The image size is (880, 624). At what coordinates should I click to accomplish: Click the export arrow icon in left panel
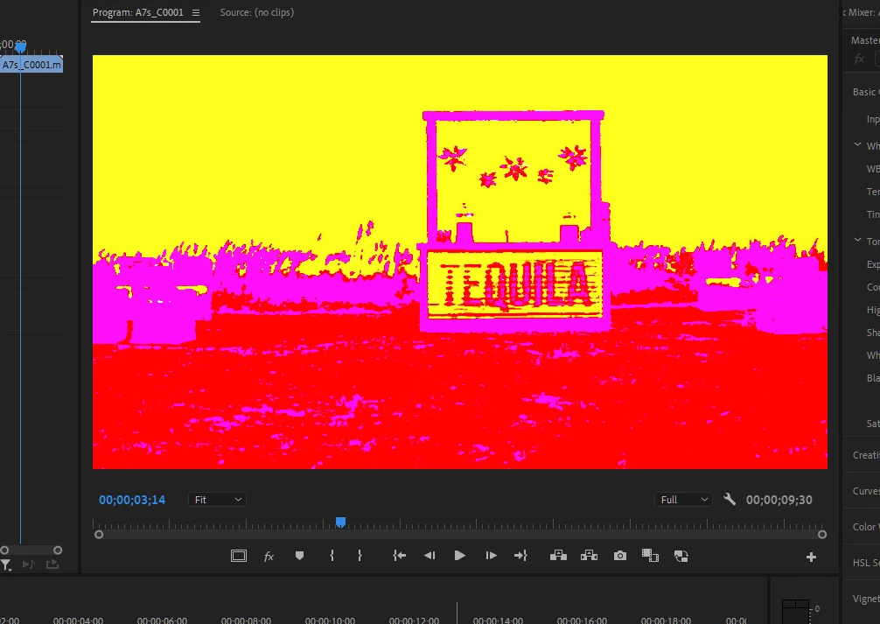click(x=52, y=564)
